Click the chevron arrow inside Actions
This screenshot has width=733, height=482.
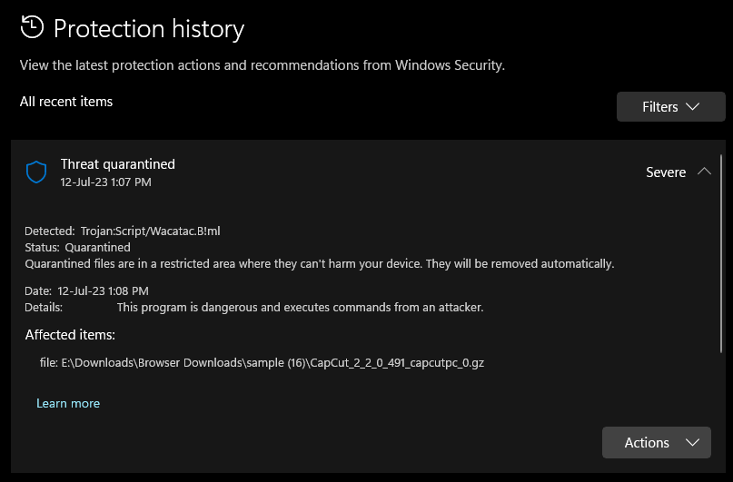click(693, 442)
